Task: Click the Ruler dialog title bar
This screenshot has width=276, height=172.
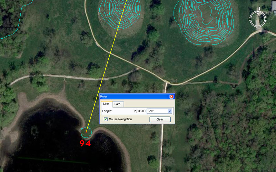Action: (x=135, y=97)
